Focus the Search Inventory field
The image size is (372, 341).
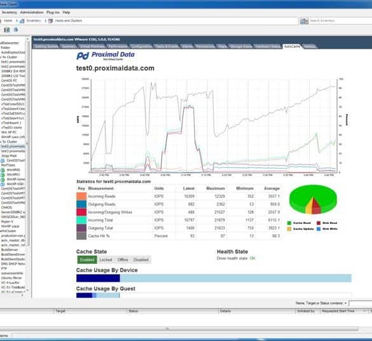(341, 21)
